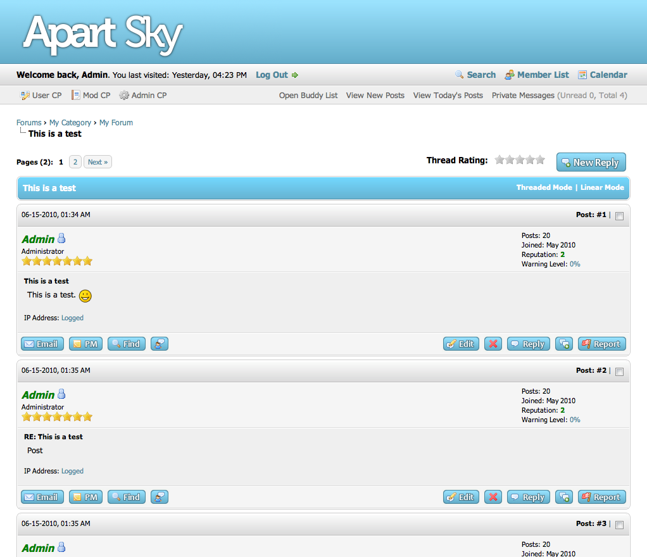The image size is (647, 557).
Task: Click the multi-quote icon on post #2
Action: click(x=564, y=497)
